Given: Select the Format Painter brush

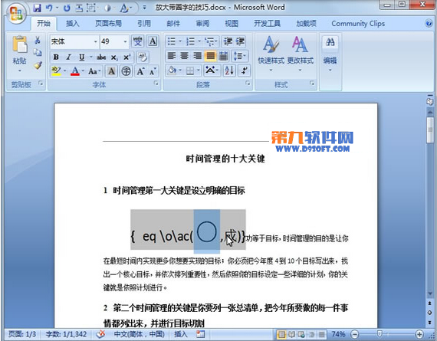Looking at the screenshot, I should [38, 65].
